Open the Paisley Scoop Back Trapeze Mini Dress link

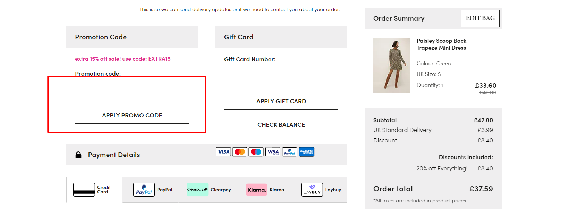[x=441, y=44]
